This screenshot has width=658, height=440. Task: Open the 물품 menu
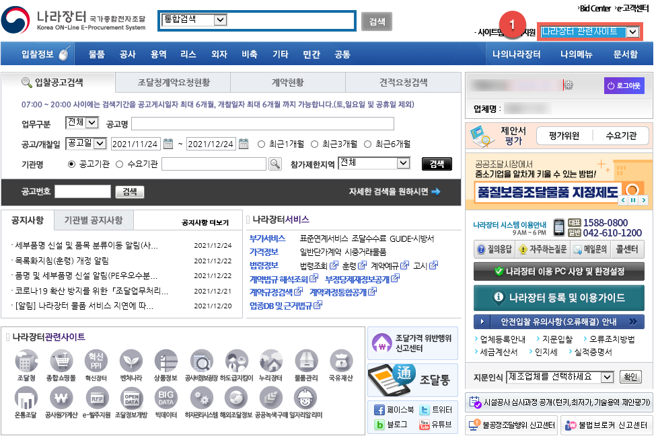[x=96, y=54]
